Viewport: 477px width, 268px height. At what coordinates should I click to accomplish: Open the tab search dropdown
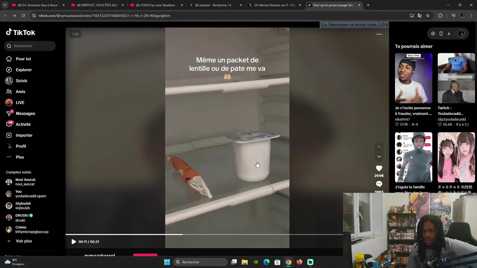(x=5, y=5)
